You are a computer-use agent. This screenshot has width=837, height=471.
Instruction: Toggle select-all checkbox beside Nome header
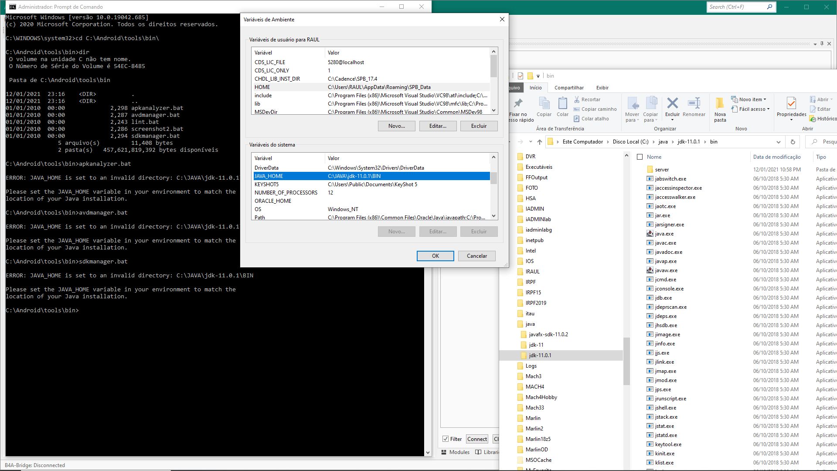[640, 157]
